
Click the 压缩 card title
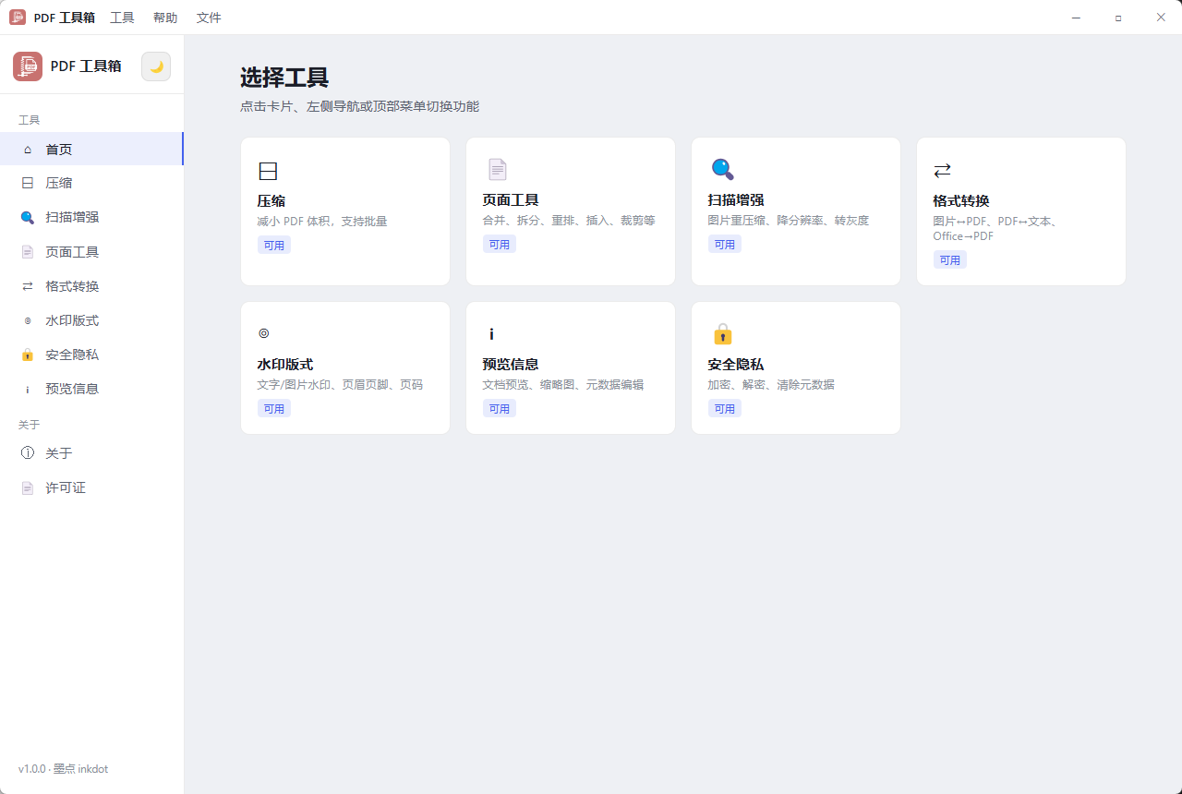(x=271, y=200)
